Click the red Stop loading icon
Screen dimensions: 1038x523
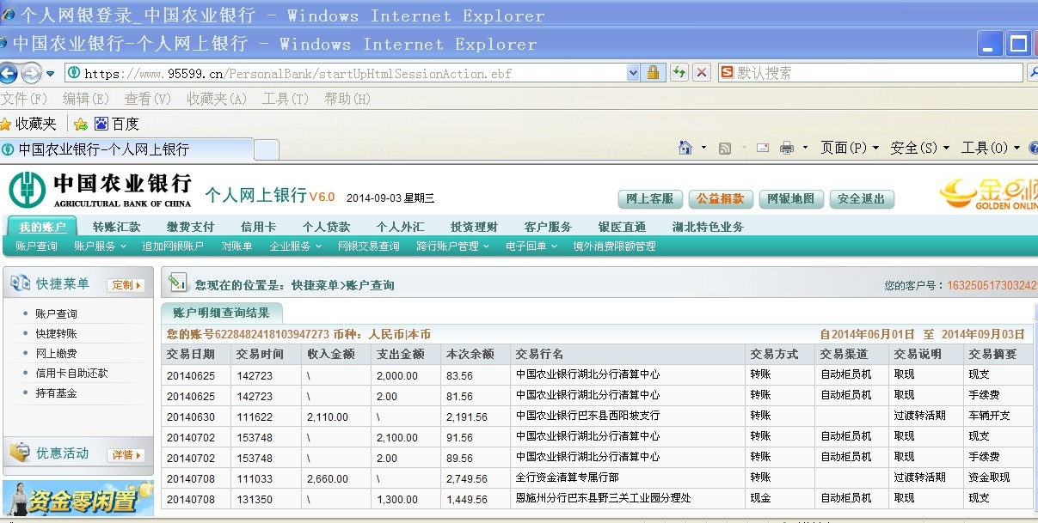(x=702, y=73)
